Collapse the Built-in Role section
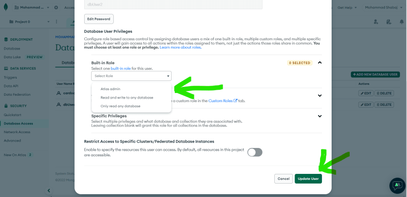407x197 pixels. click(320, 62)
